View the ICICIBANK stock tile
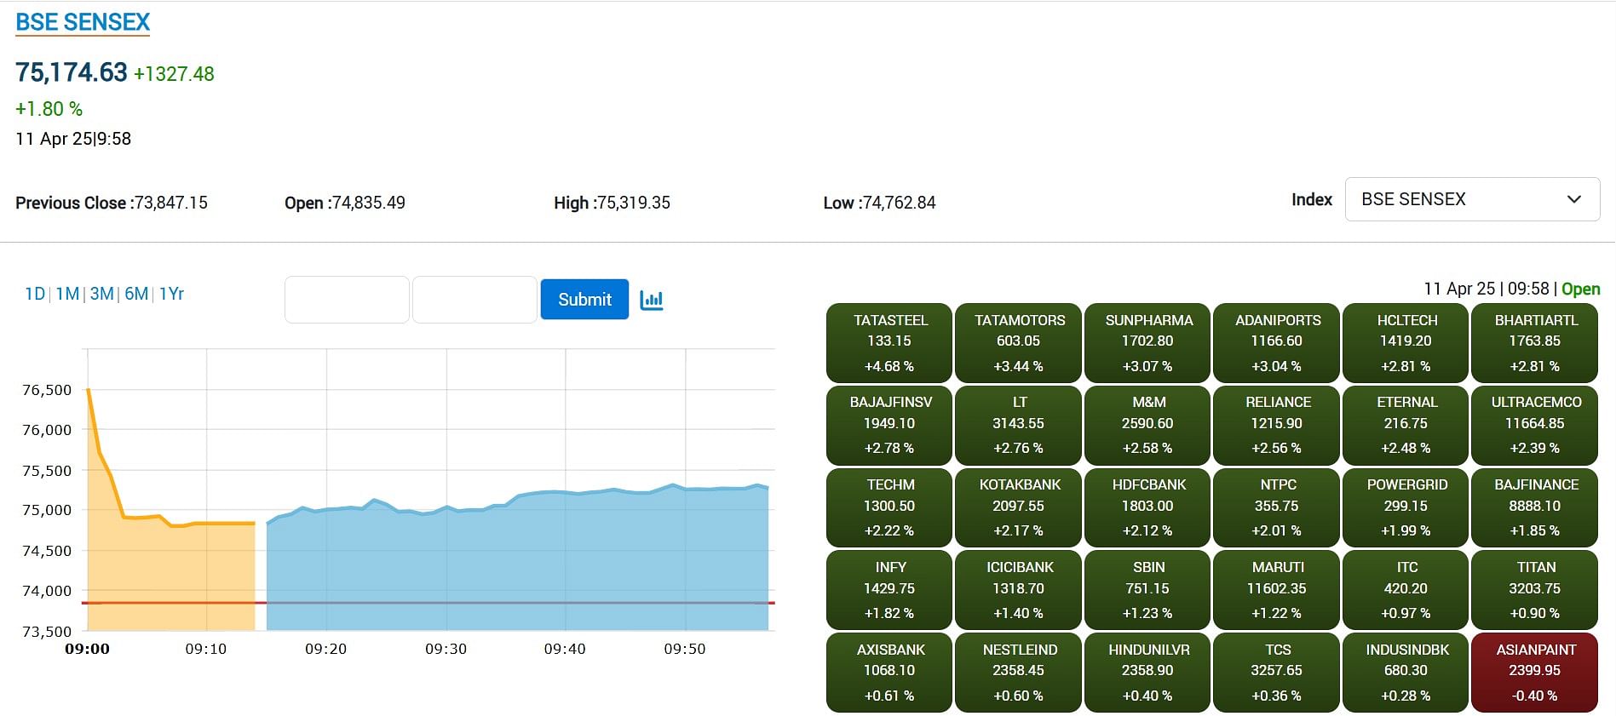This screenshot has width=1616, height=716. [x=1019, y=590]
